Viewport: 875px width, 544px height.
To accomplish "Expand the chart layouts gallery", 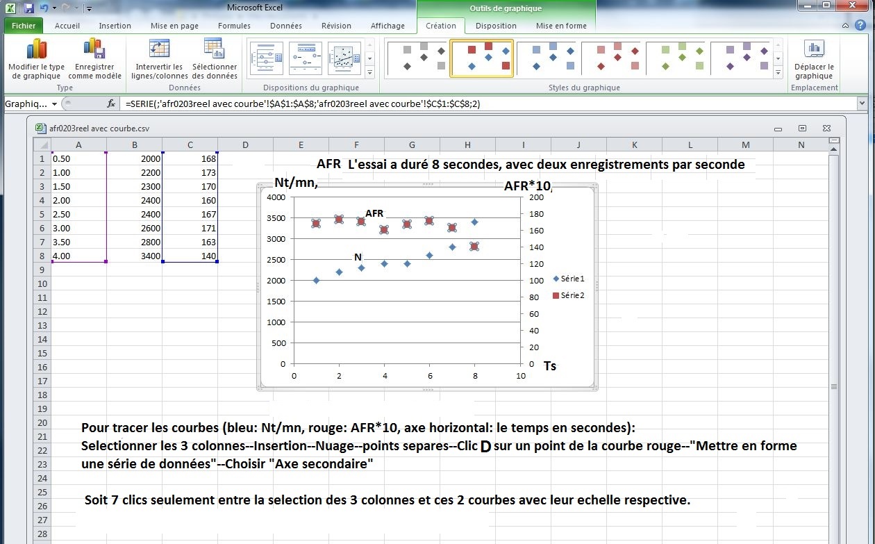I will (x=369, y=72).
